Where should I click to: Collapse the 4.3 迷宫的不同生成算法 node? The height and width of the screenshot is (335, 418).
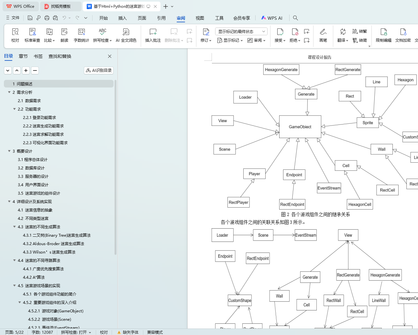pos(14,227)
